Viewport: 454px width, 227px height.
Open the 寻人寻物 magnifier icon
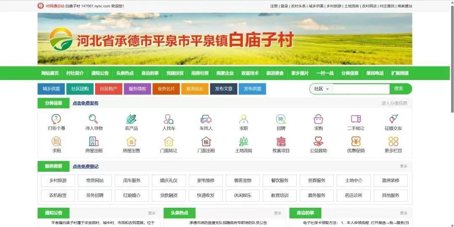click(x=93, y=119)
